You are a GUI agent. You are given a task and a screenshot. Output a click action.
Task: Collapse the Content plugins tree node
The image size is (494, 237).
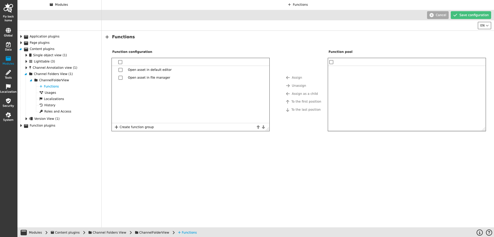coord(21,49)
